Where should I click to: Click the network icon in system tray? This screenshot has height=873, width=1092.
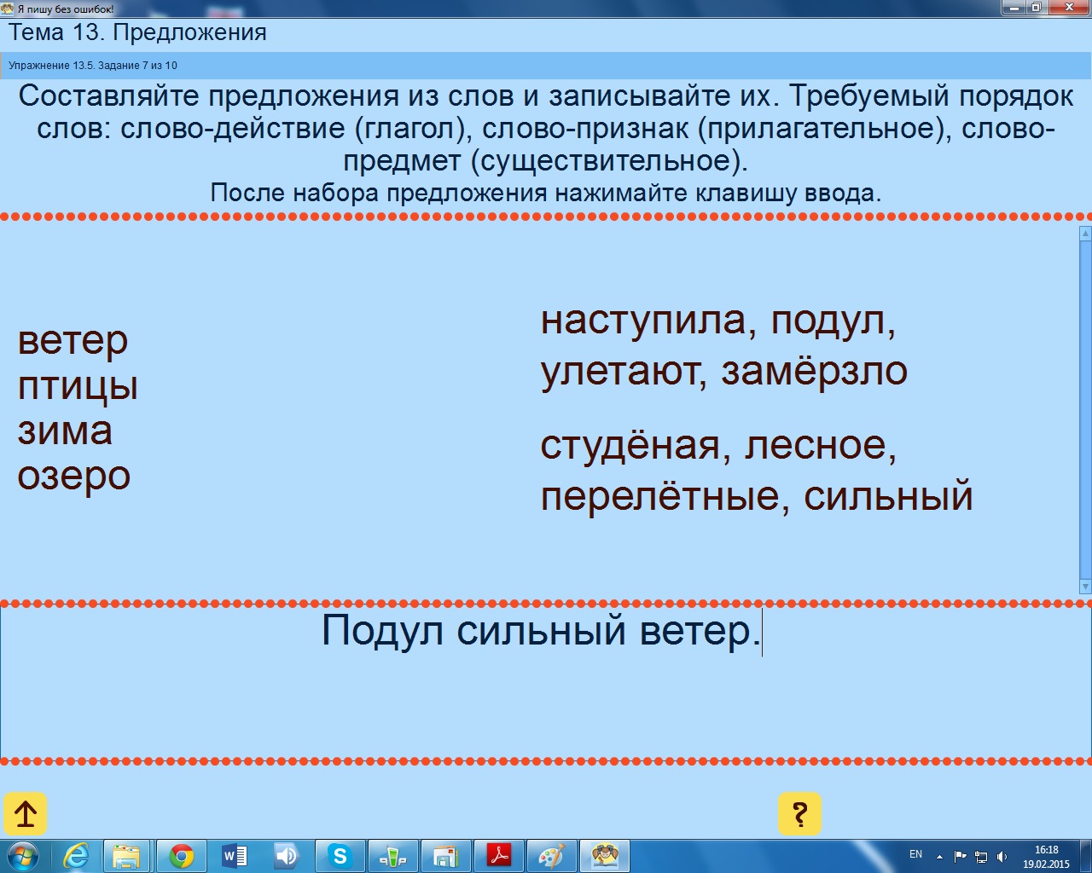coord(981,856)
